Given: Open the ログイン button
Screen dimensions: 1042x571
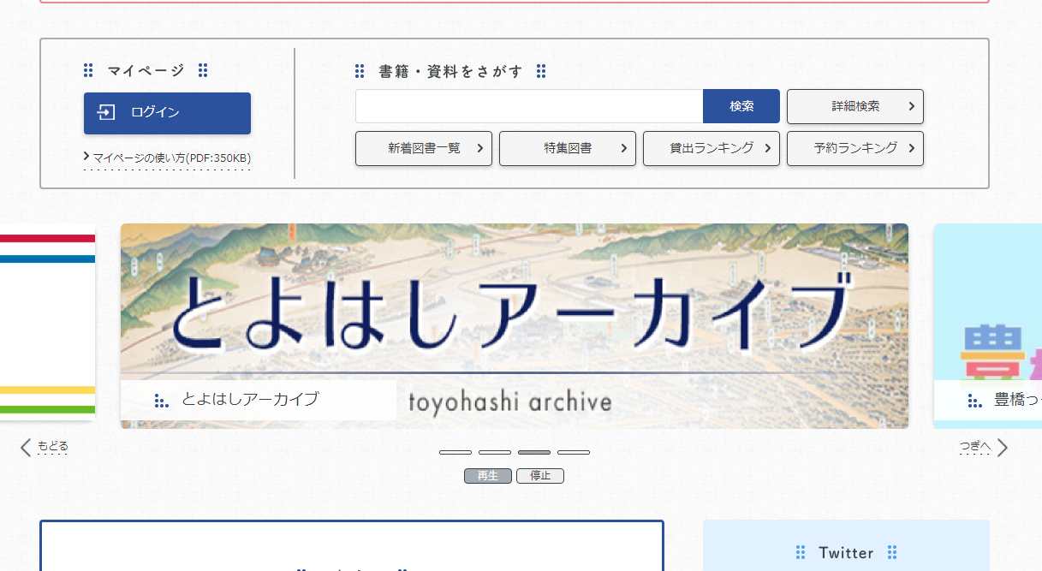Looking at the screenshot, I should pyautogui.click(x=167, y=113).
